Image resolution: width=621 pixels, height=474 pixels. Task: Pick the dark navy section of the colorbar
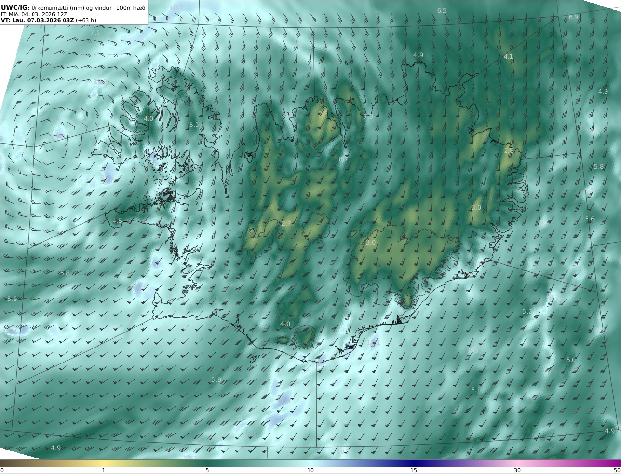pyautogui.click(x=414, y=463)
